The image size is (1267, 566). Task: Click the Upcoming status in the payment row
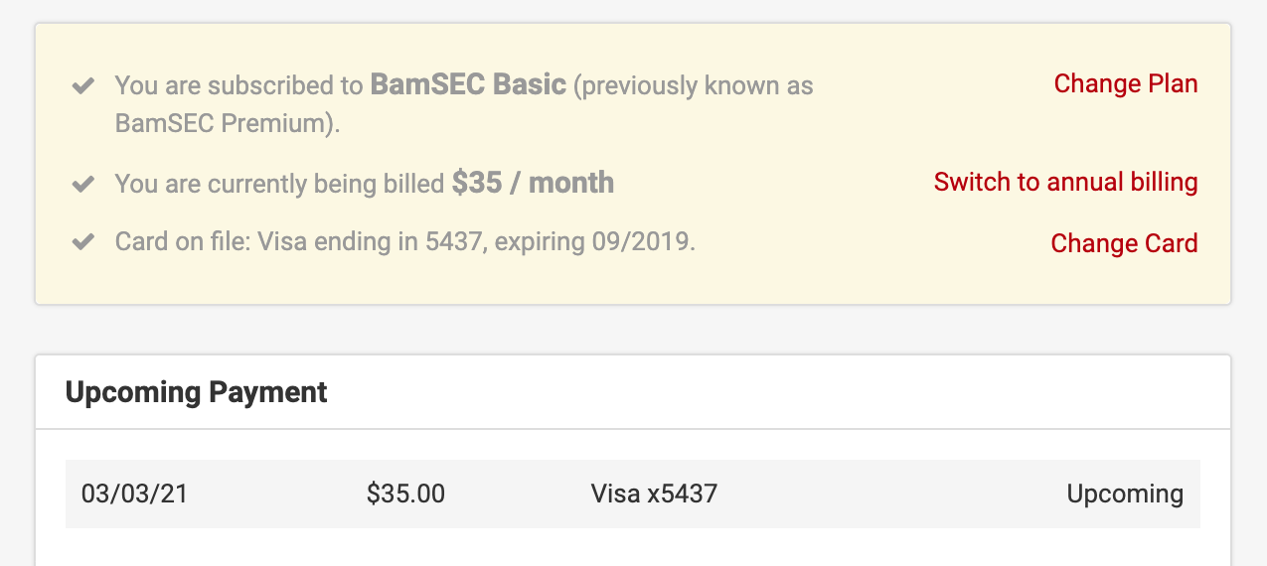pyautogui.click(x=1125, y=494)
